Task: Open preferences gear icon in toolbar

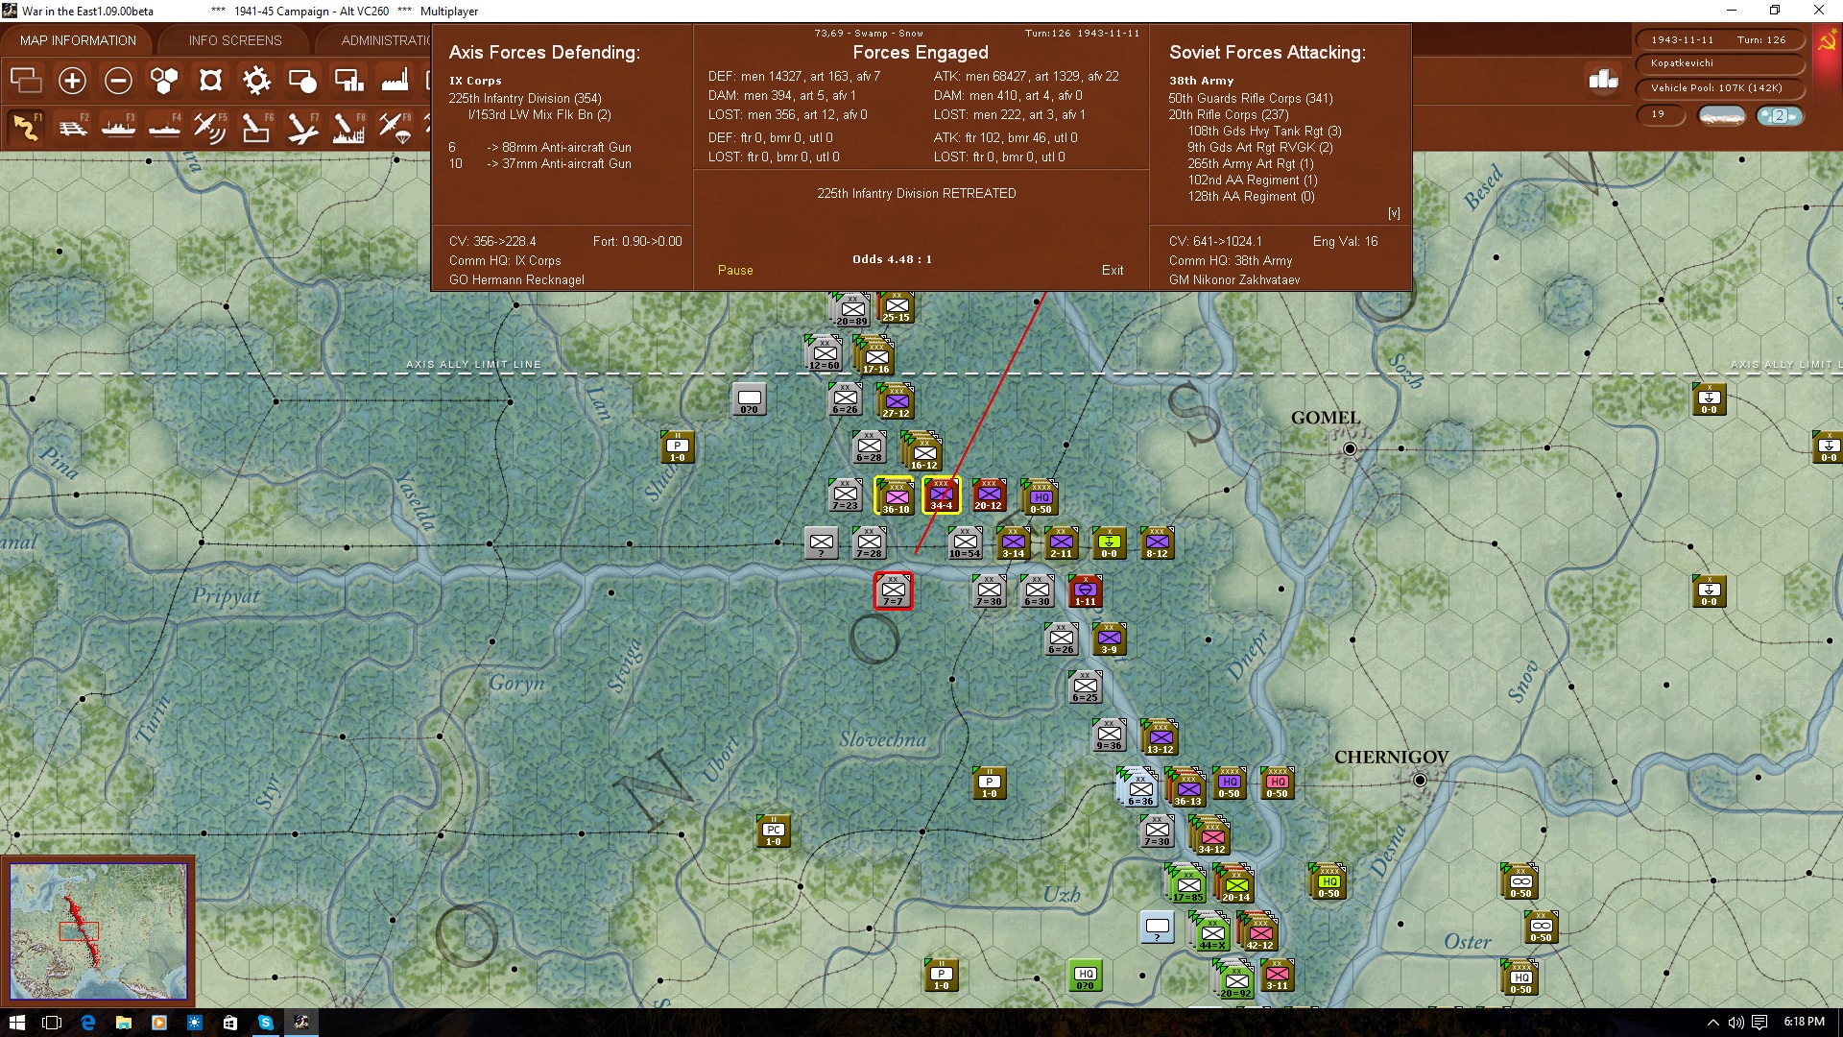Action: click(256, 81)
